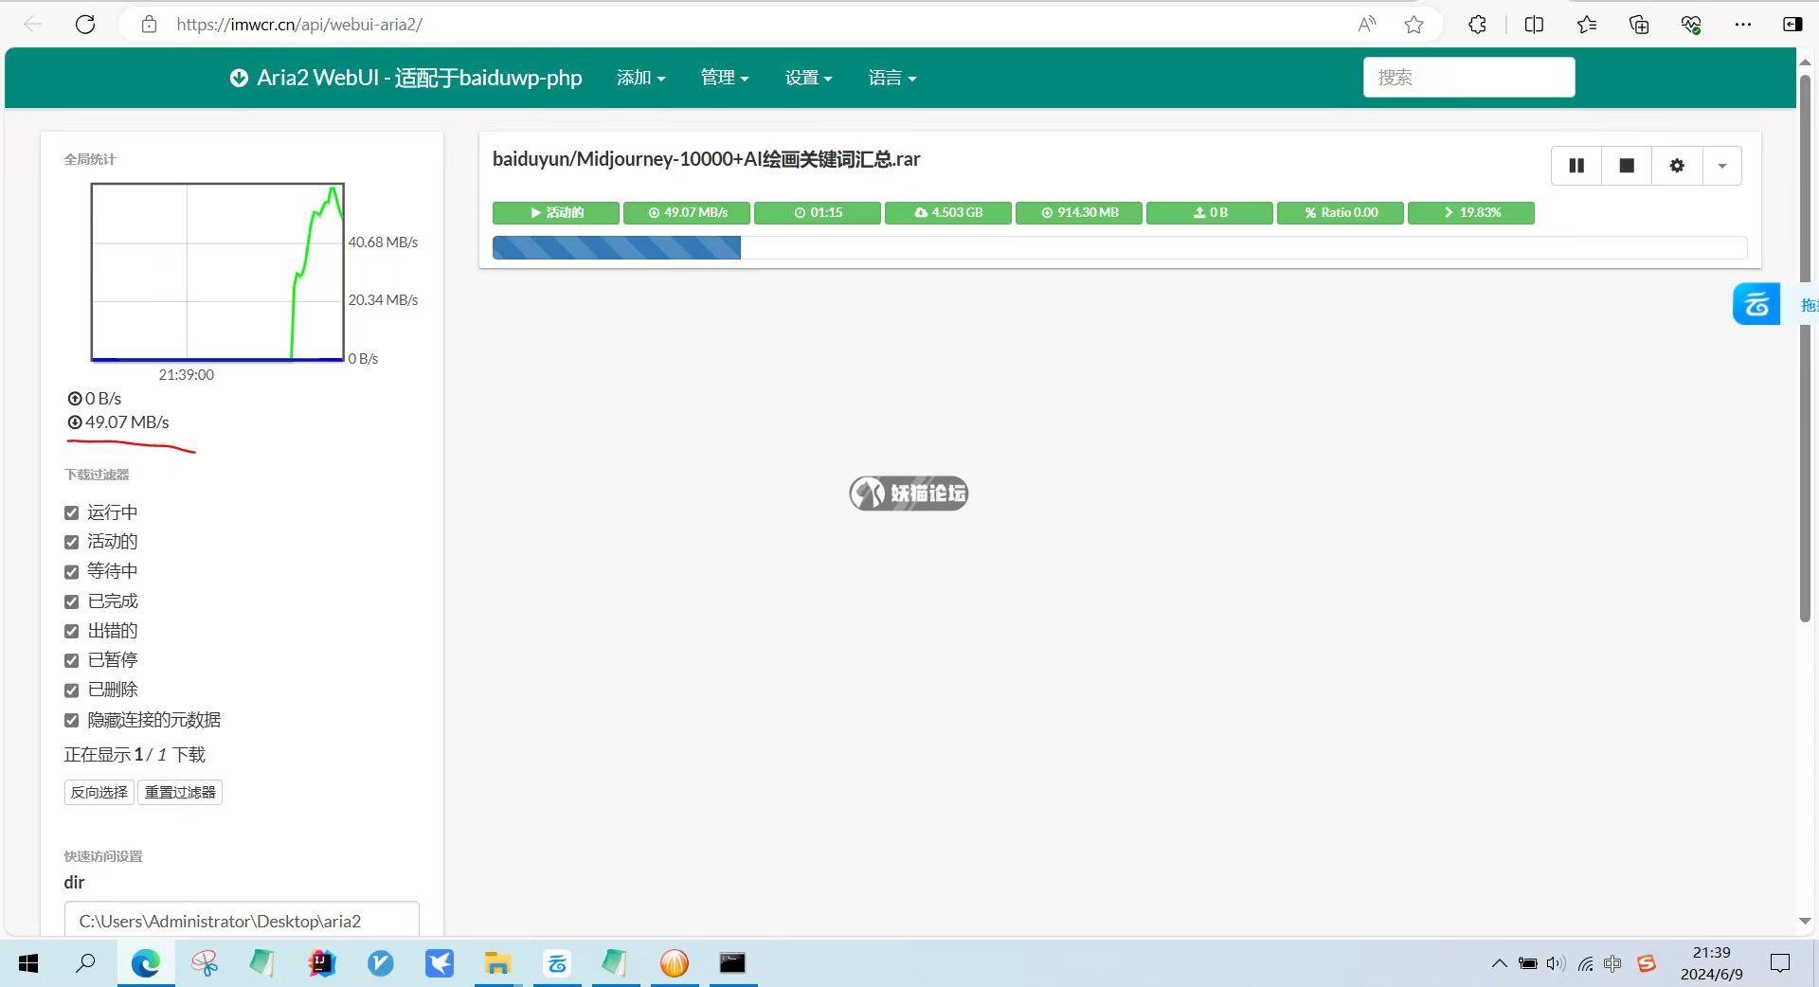The image size is (1819, 987).
Task: Open the notification center icon
Action: [1780, 964]
